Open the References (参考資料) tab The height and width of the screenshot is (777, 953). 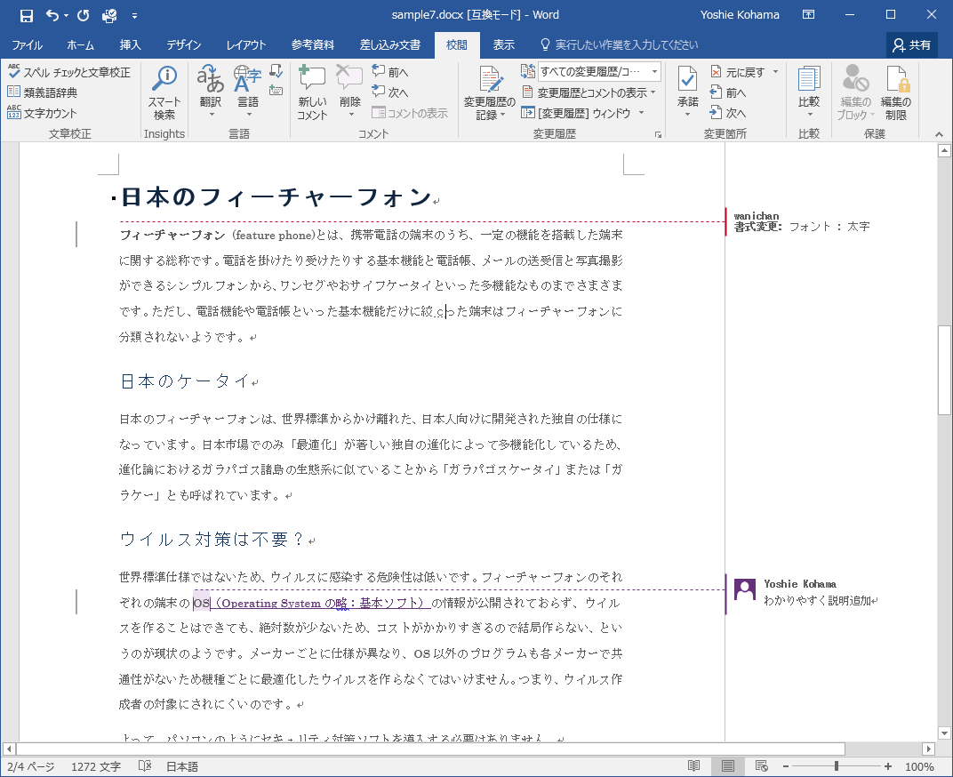312,44
